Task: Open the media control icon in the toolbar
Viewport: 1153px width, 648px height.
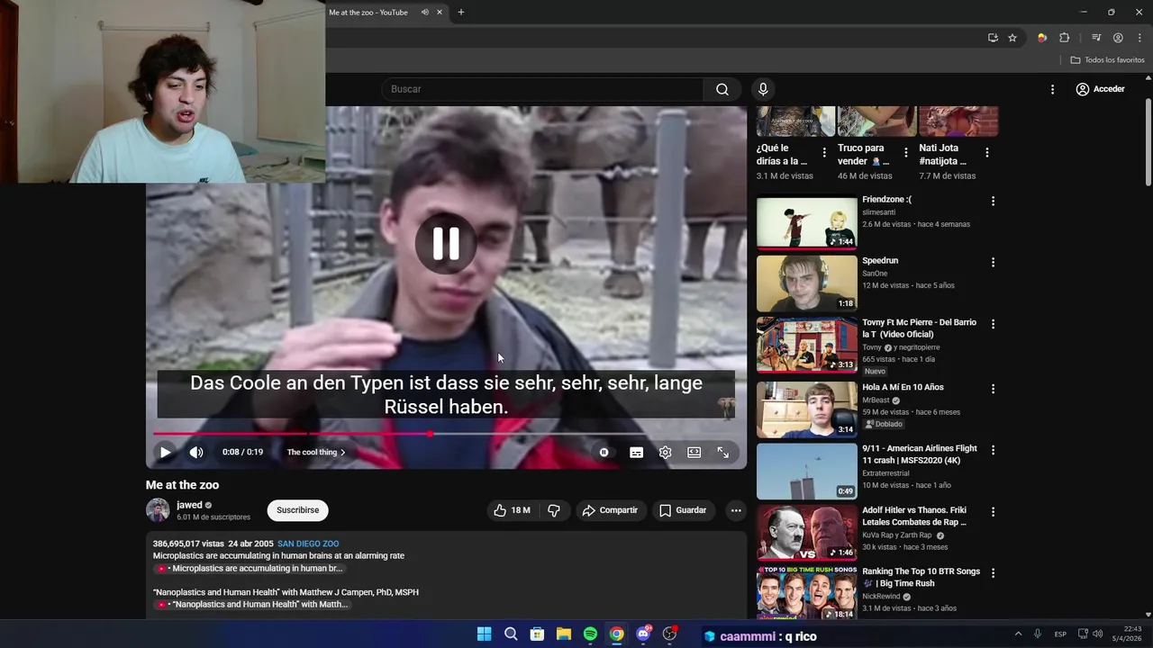Action: click(1096, 38)
